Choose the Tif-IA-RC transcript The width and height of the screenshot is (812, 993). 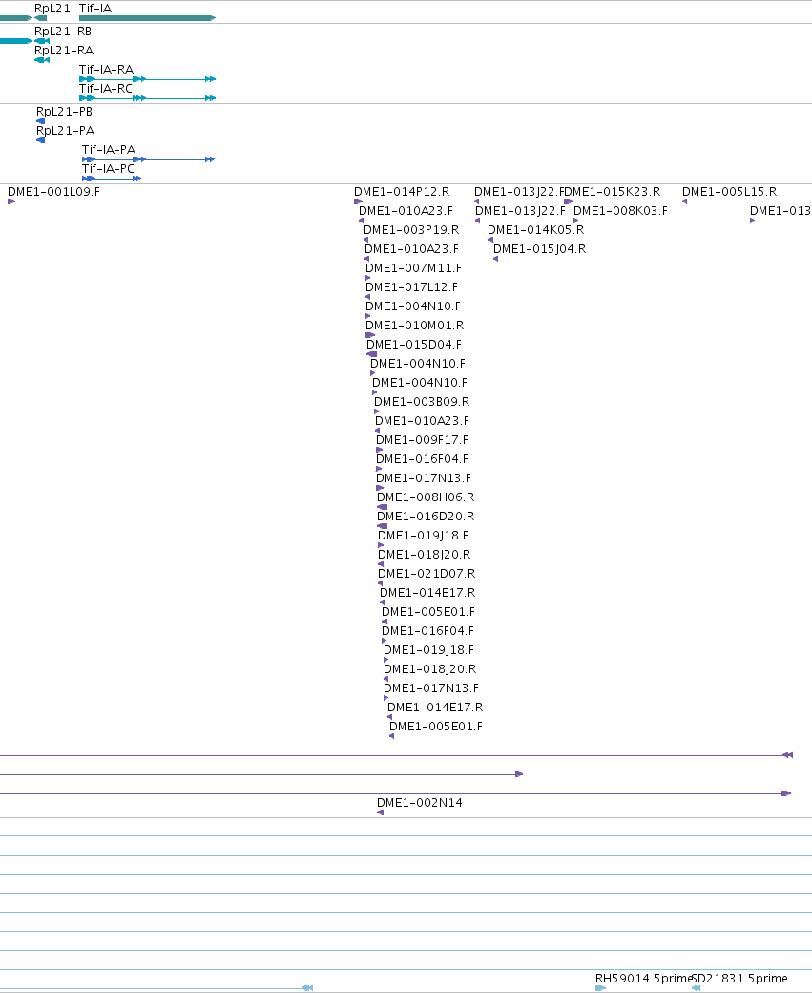coord(106,89)
